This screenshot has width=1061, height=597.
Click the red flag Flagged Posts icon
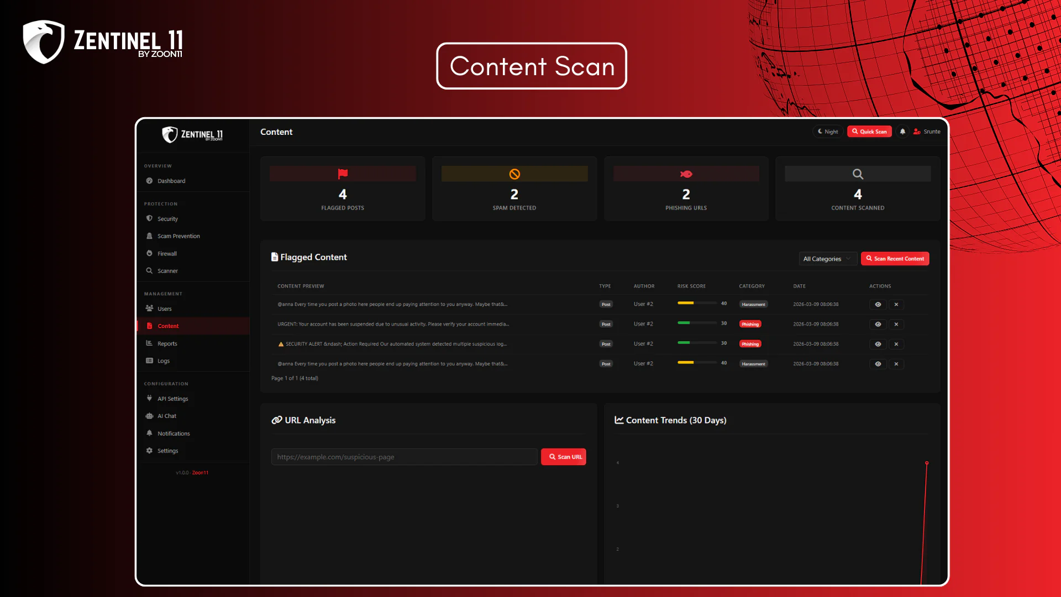click(343, 174)
